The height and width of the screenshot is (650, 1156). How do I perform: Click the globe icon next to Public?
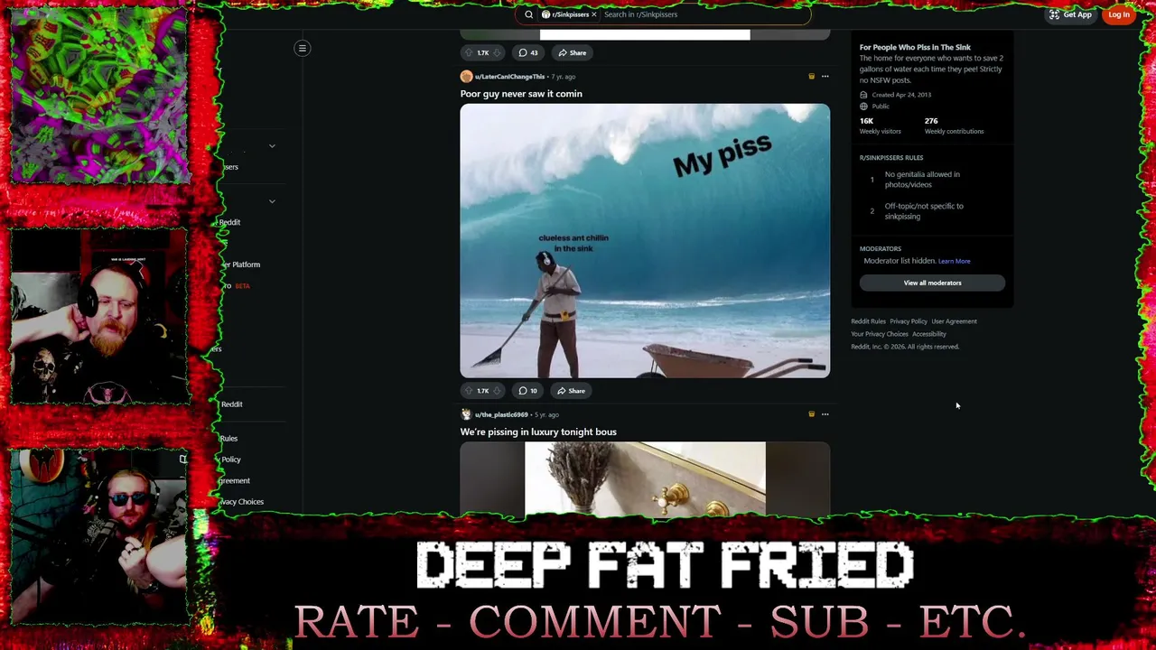tap(863, 107)
